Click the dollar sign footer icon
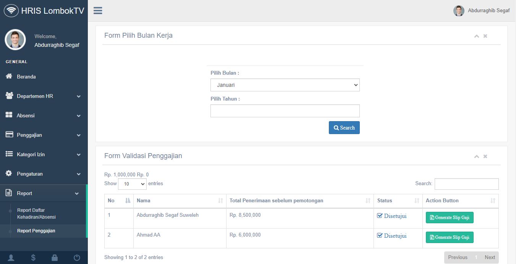The width and height of the screenshot is (516, 264). [33, 258]
